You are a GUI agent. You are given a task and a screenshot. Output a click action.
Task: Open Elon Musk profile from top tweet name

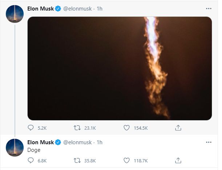40,8
